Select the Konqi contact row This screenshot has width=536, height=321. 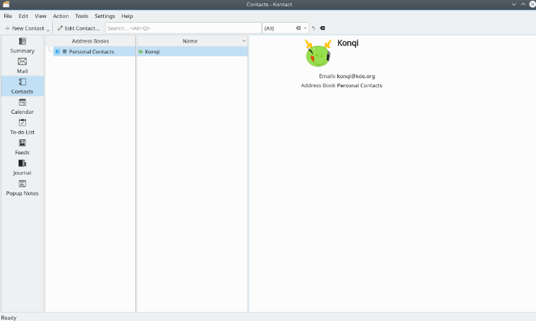tap(192, 51)
